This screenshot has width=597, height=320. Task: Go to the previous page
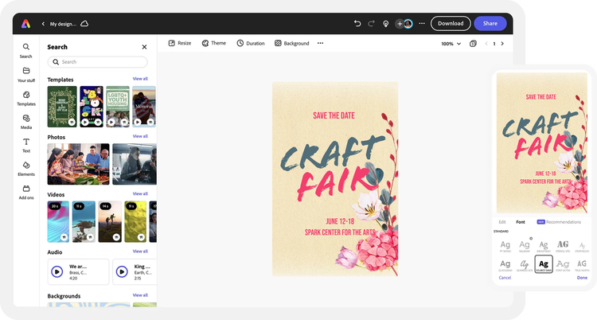tap(486, 44)
